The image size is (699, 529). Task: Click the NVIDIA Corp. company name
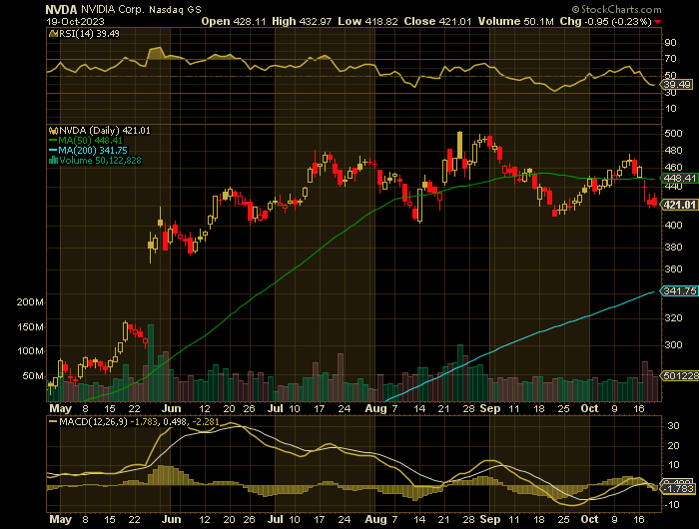pos(112,9)
